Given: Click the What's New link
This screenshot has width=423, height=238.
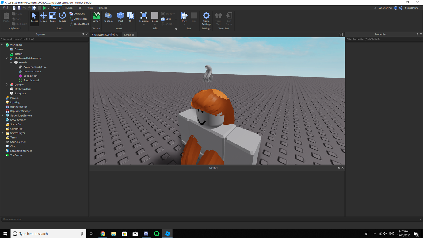Looking at the screenshot, I should pyautogui.click(x=386, y=8).
